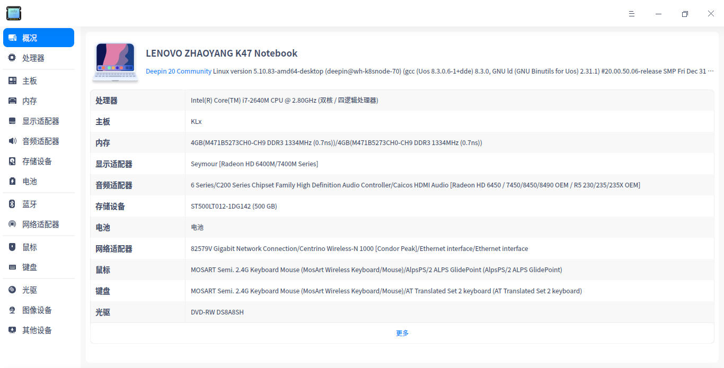View 鼠标 (Mouse) device details
Viewport: 724px width, 368px height.
(x=29, y=247)
